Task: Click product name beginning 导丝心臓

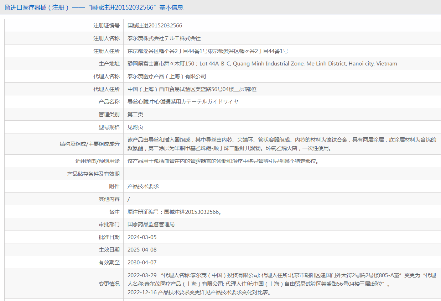Action: click(x=183, y=102)
